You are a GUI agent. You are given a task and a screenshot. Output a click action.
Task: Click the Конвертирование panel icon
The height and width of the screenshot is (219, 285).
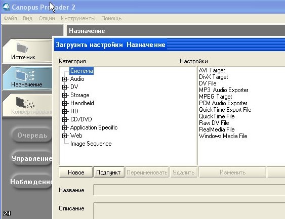(25, 103)
